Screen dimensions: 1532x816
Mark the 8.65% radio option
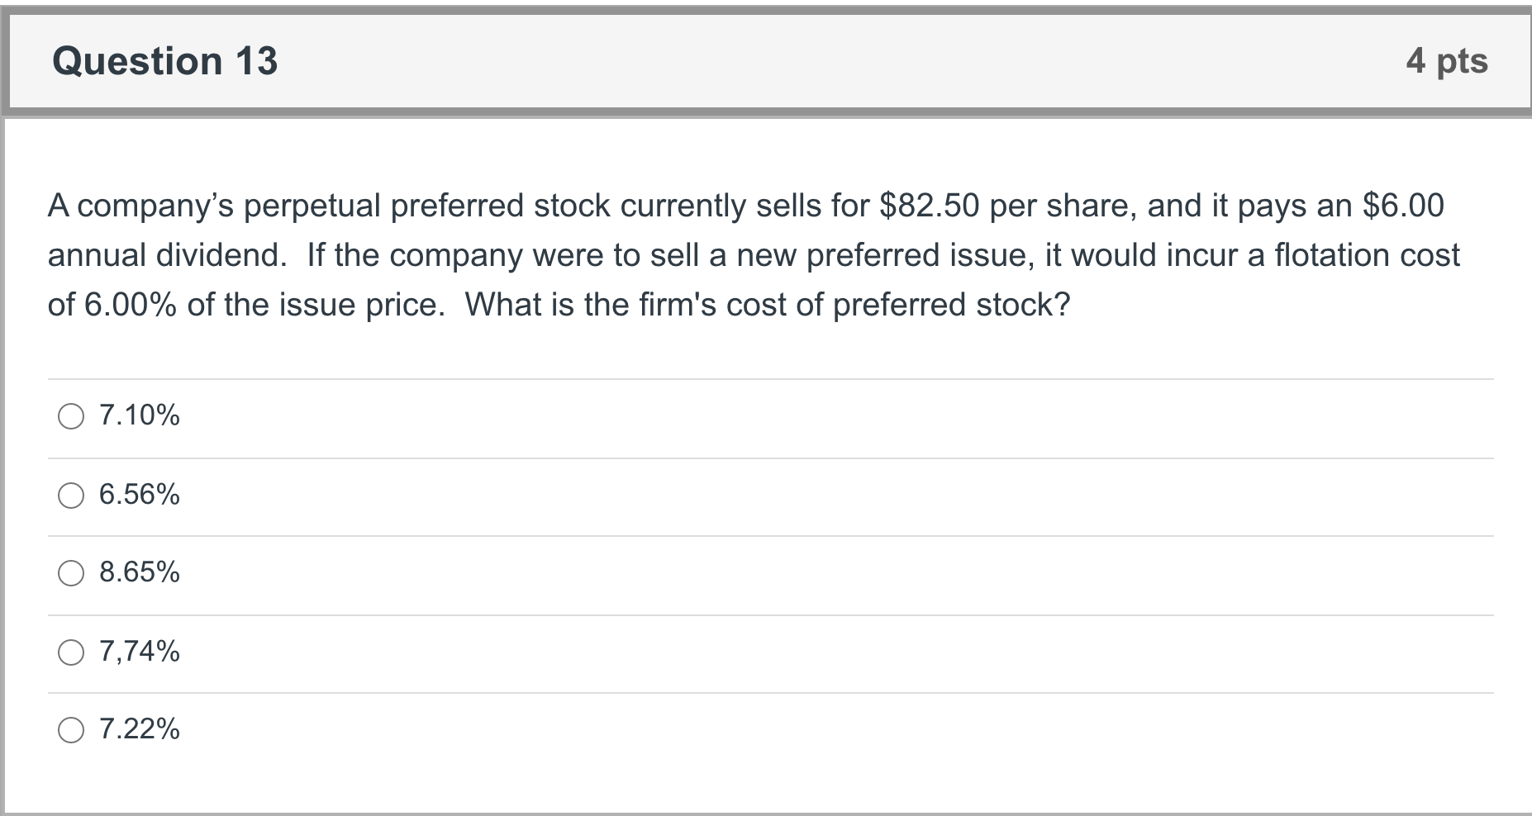coord(71,573)
